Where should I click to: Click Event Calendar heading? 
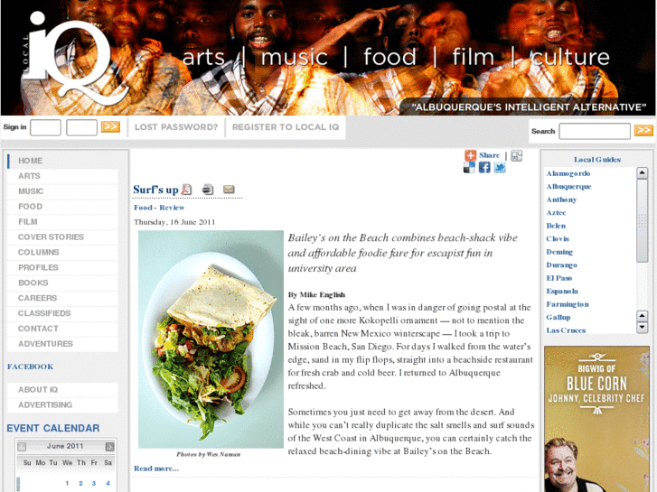coord(53,428)
